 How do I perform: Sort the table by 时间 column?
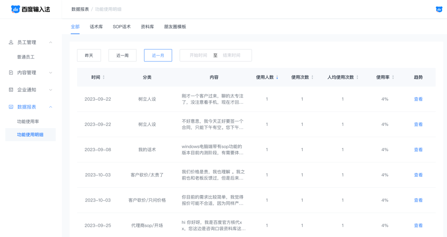point(104,77)
